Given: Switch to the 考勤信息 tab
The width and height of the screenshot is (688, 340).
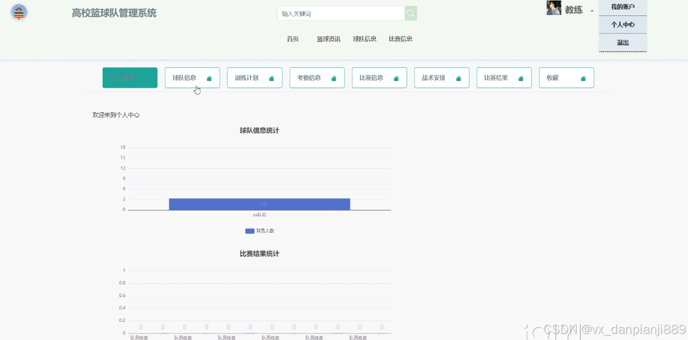Looking at the screenshot, I should coord(317,78).
